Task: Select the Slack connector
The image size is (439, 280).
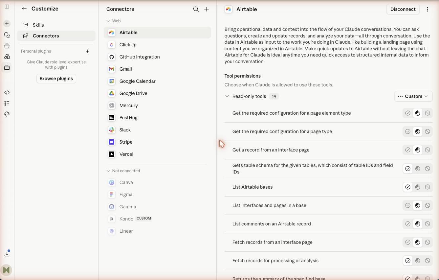Action: pos(157,130)
